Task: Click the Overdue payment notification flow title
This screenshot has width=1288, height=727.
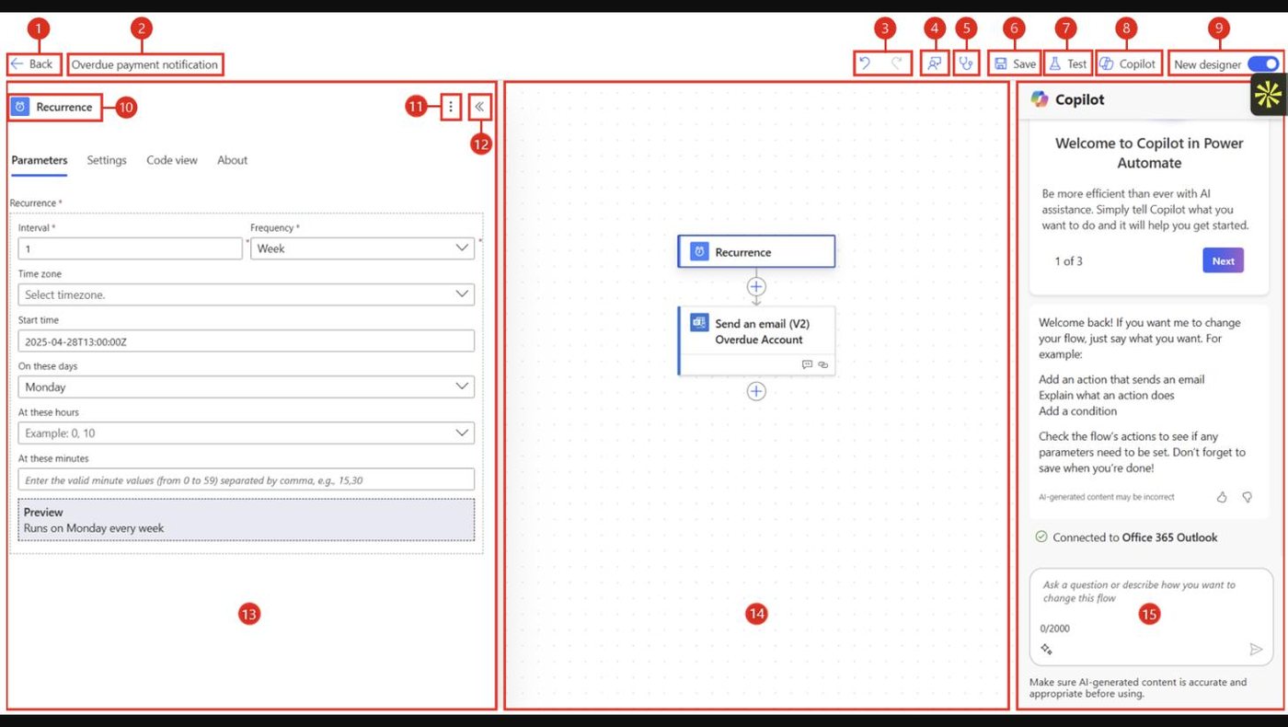Action: (x=144, y=64)
